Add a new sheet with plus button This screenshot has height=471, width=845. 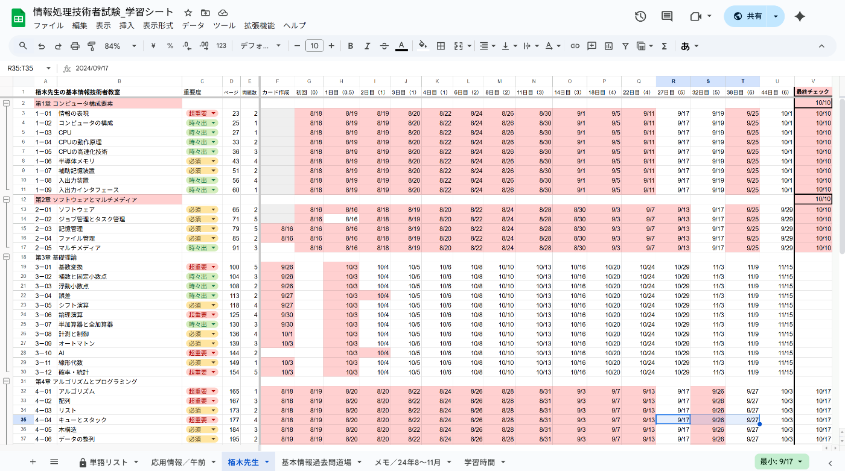click(x=33, y=462)
